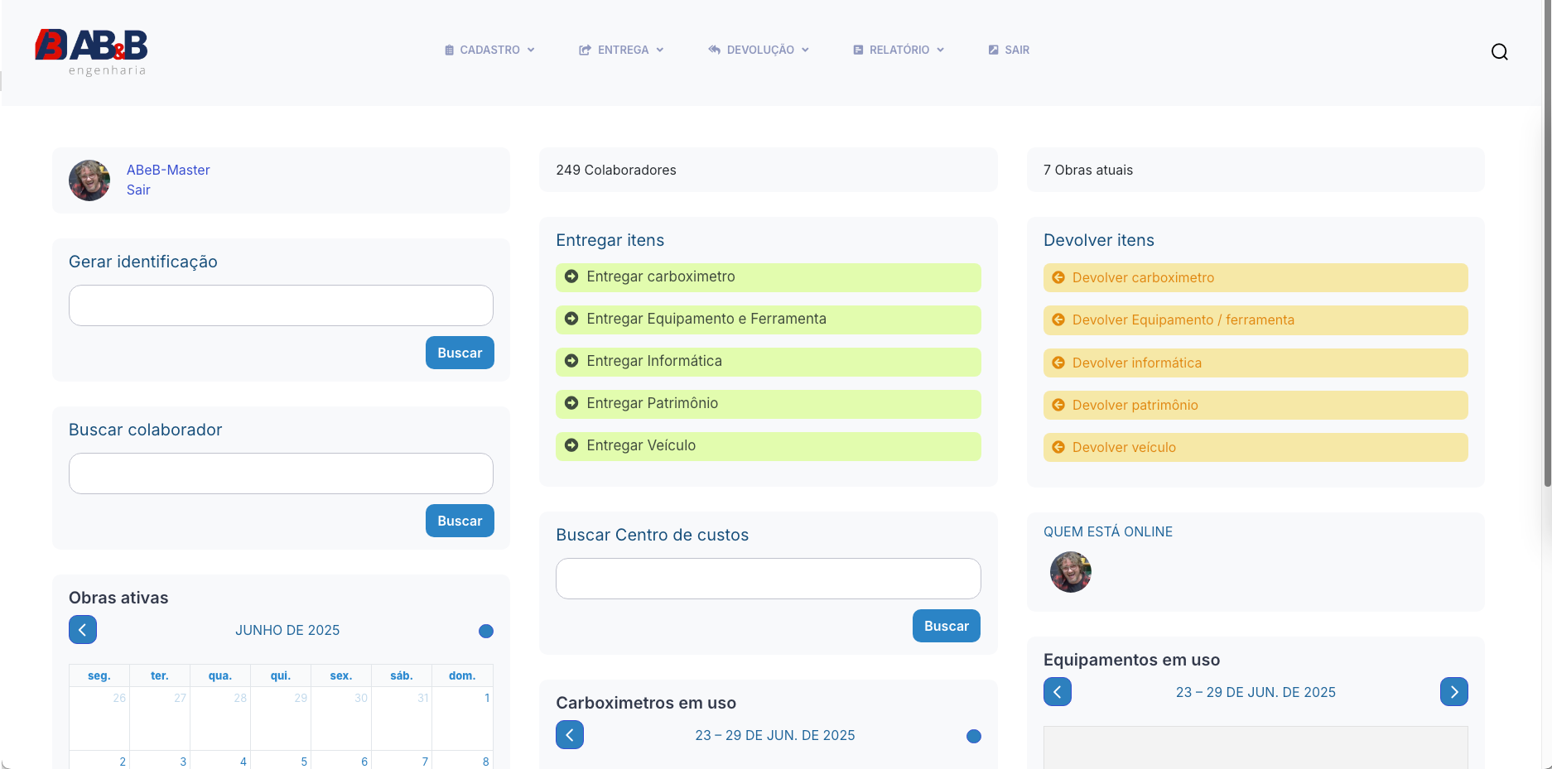
Task: Click previous week arrow in Equipamentos em uso
Action: click(1058, 692)
